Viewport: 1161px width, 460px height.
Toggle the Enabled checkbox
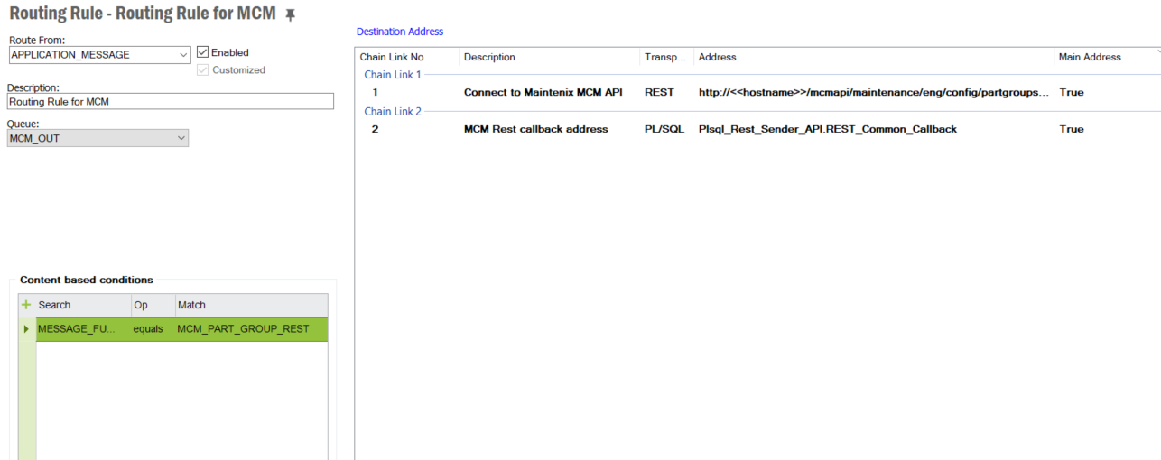coord(203,52)
